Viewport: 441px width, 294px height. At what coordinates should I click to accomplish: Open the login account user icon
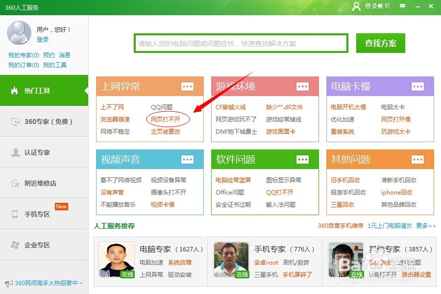click(x=356, y=6)
